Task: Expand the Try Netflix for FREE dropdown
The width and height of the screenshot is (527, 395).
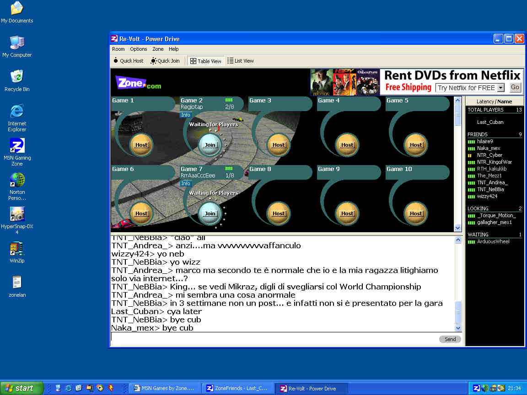Action: point(501,88)
